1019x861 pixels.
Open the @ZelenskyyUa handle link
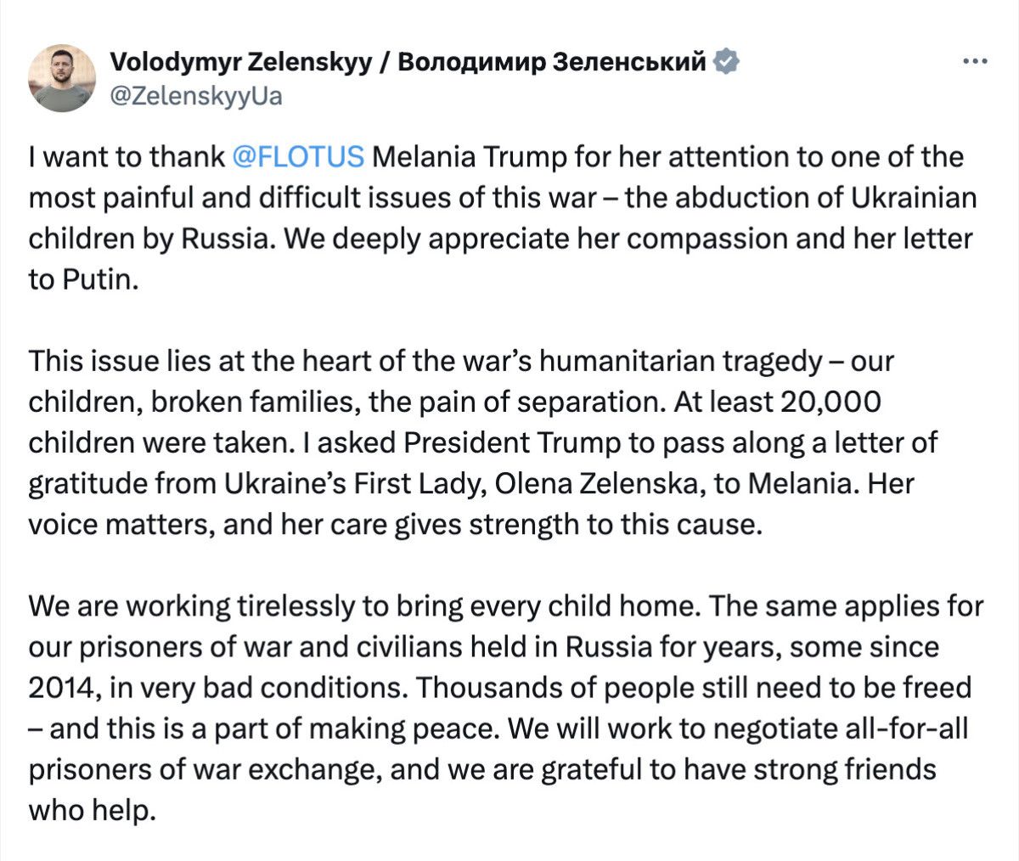point(196,96)
